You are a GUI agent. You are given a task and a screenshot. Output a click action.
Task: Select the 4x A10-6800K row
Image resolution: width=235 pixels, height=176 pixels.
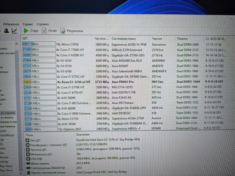click(x=124, y=108)
